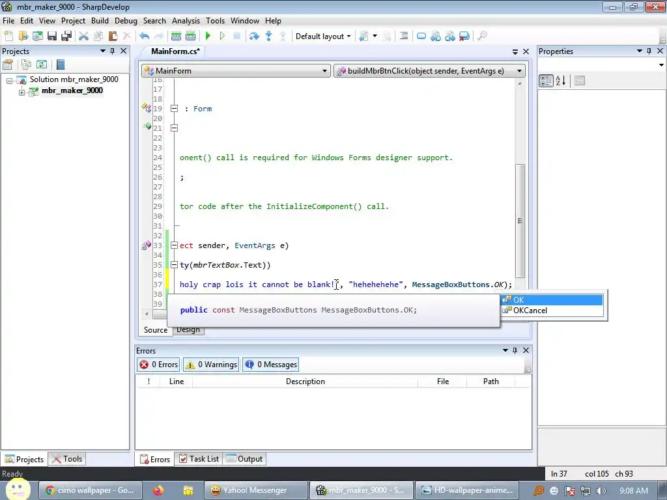Toggle auto-hide pin on Projects panel
The height and width of the screenshot is (500, 667).
click(112, 51)
